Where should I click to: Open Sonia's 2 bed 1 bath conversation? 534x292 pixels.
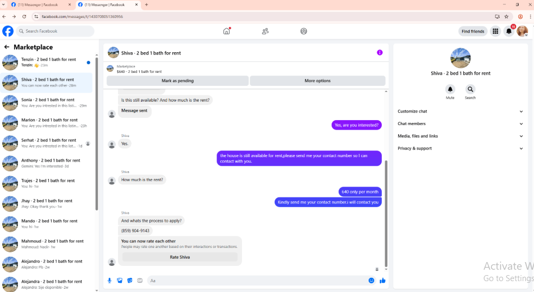47,103
